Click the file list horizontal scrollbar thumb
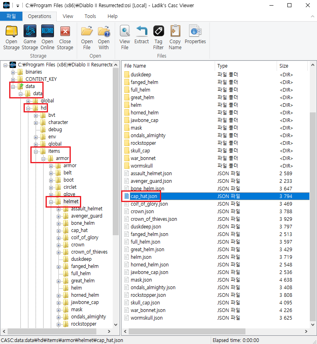Screen dimensions: 317x344 click(187, 331)
